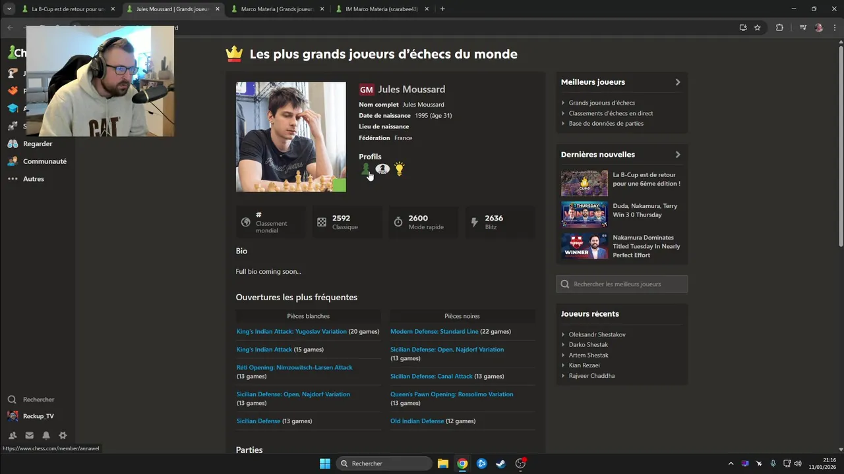
Task: Open La B-Cup 6ème édition news article
Action: pos(646,179)
